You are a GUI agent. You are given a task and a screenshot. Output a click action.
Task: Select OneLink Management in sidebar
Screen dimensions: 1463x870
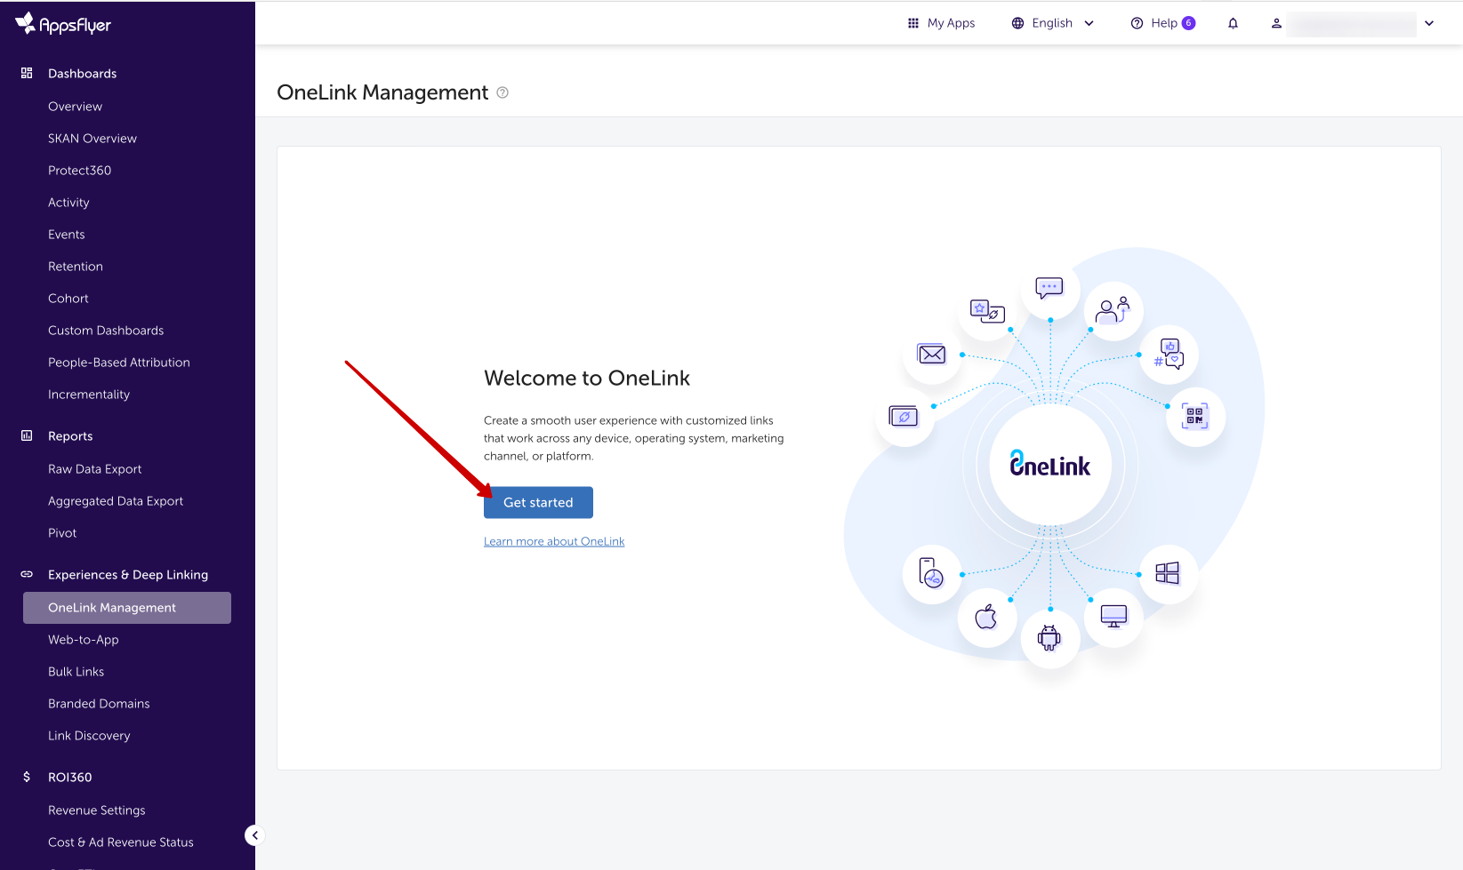tap(127, 608)
